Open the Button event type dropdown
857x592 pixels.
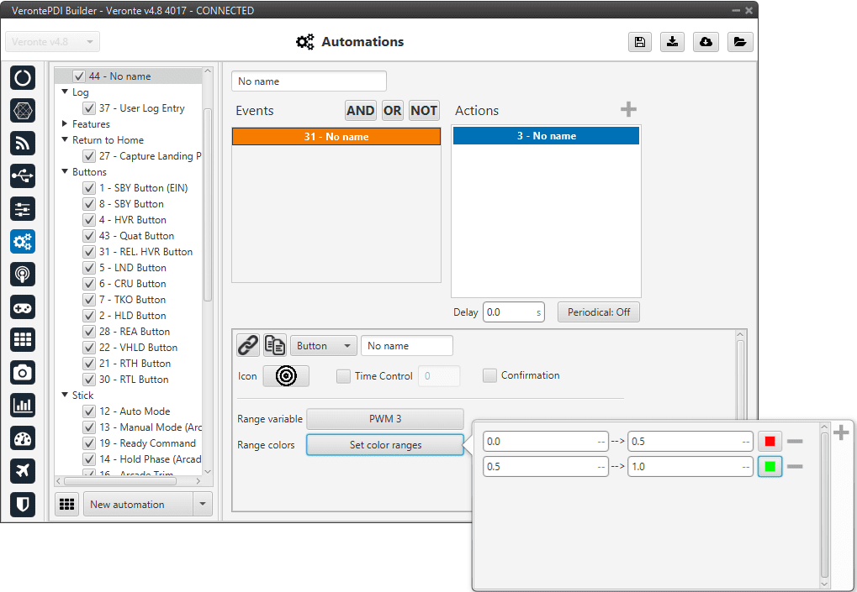click(323, 346)
